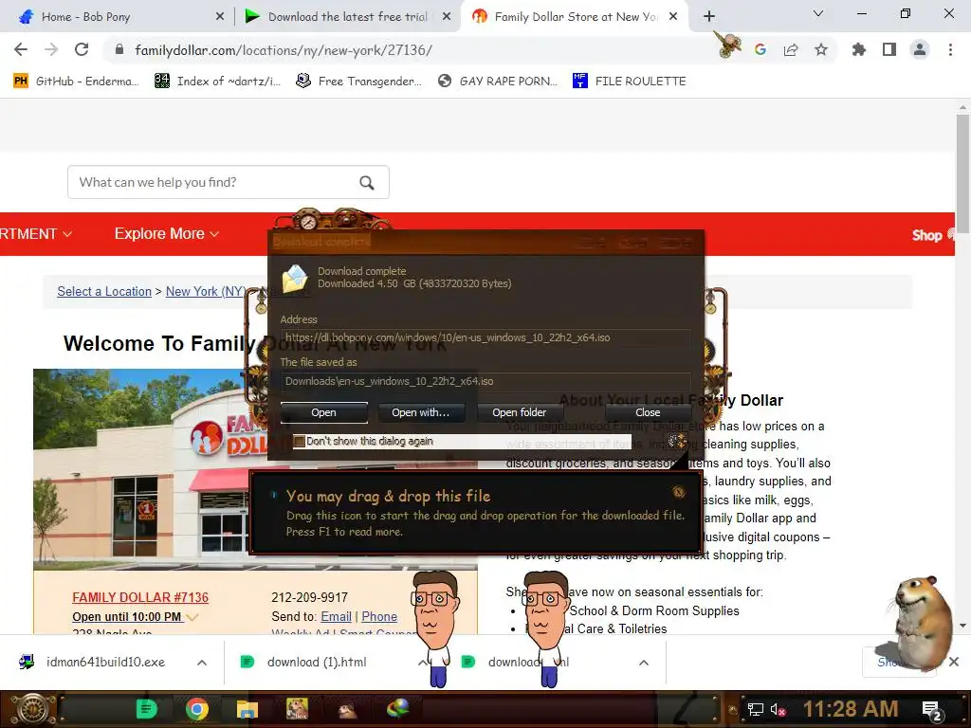Follow the Select a Location breadcrumb link

pos(104,292)
